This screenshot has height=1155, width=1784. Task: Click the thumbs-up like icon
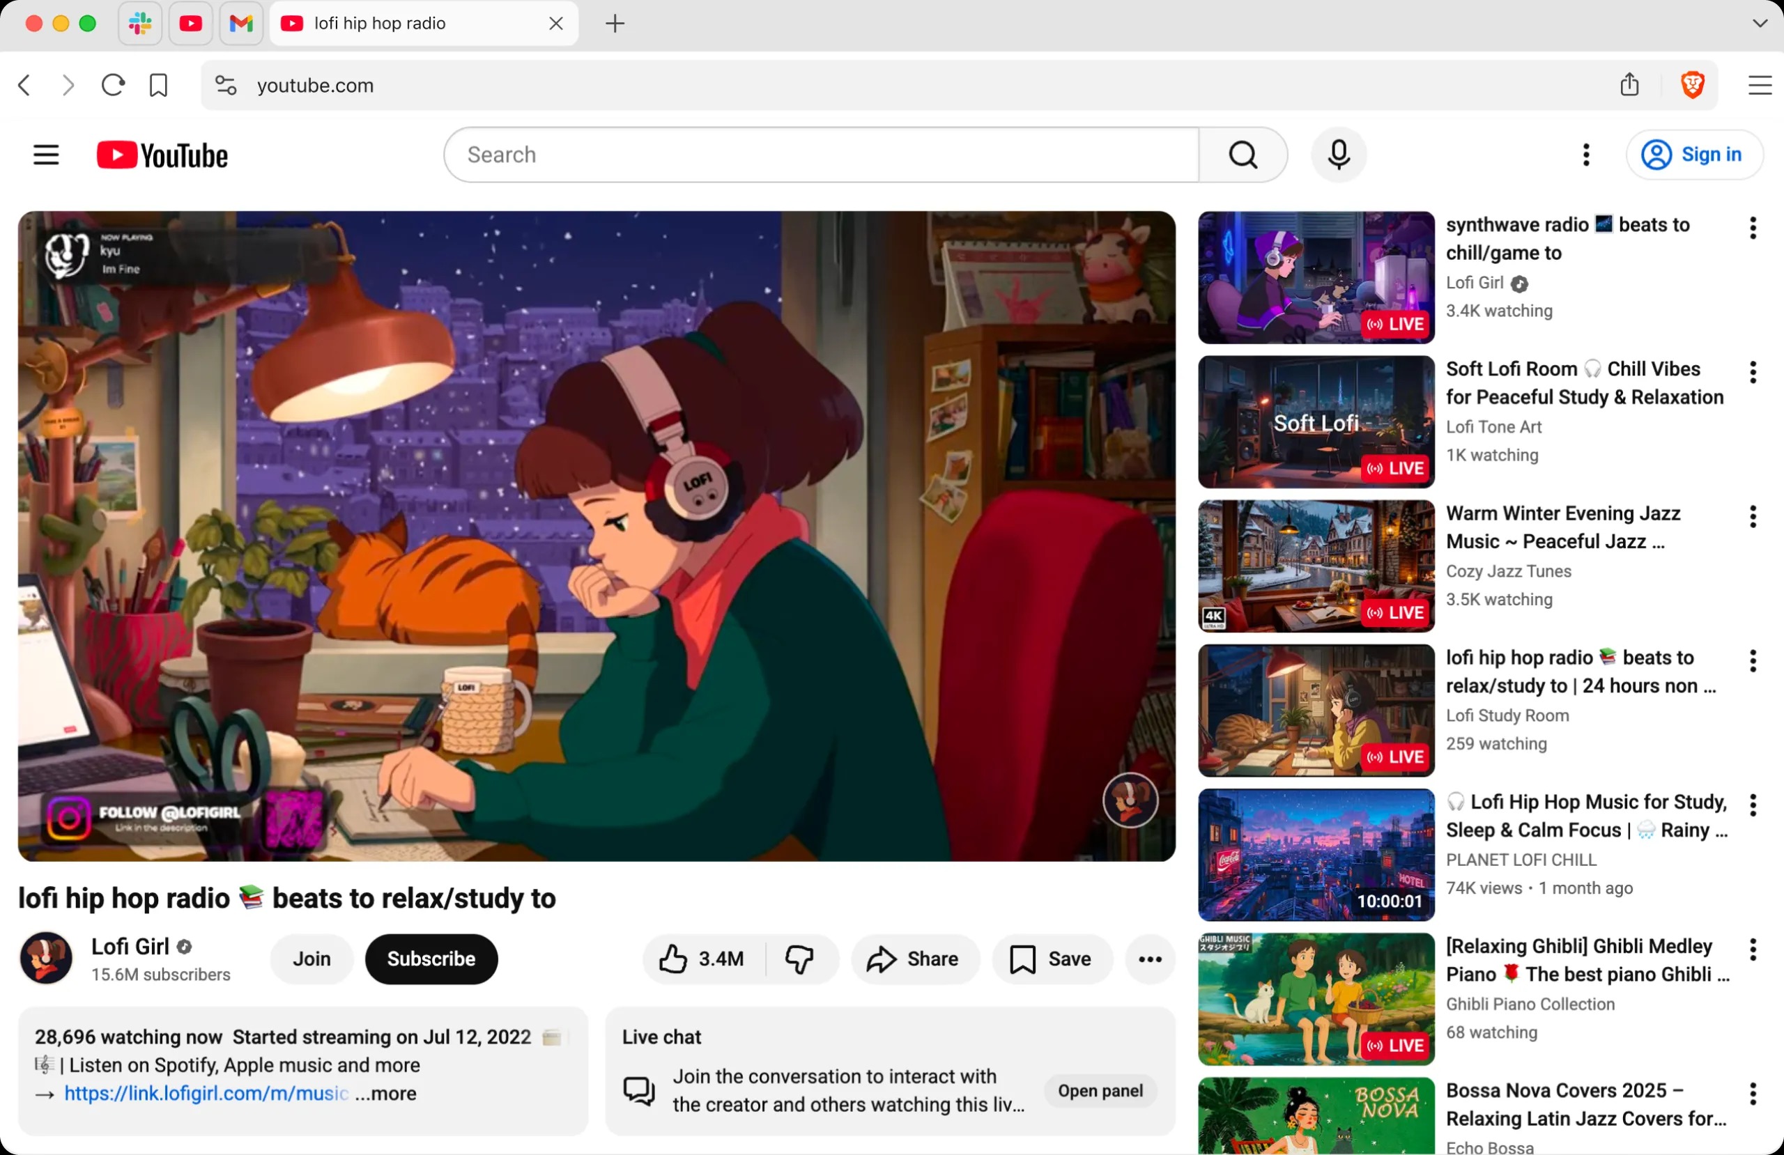point(673,959)
